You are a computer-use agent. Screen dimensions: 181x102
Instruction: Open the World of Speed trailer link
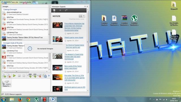pos(75,46)
